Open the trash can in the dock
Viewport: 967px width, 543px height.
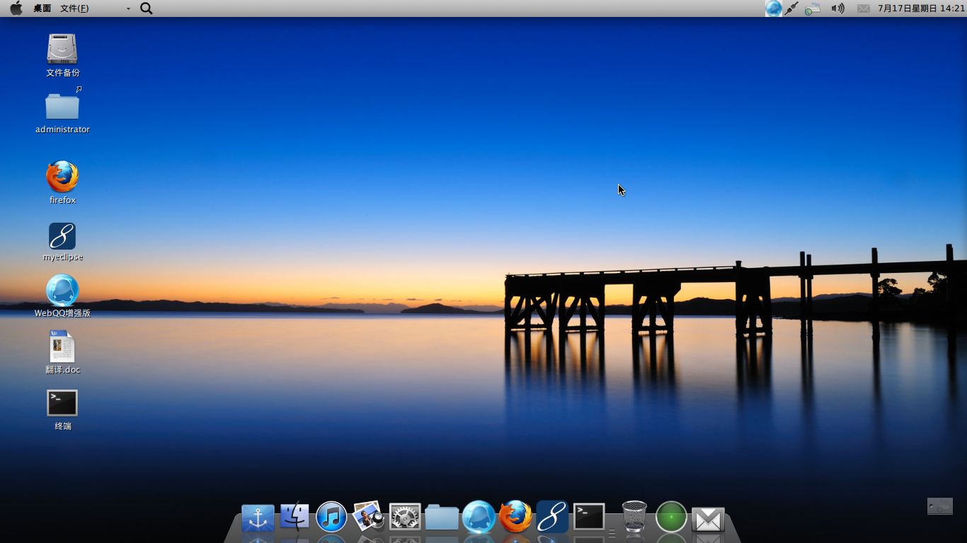634,516
